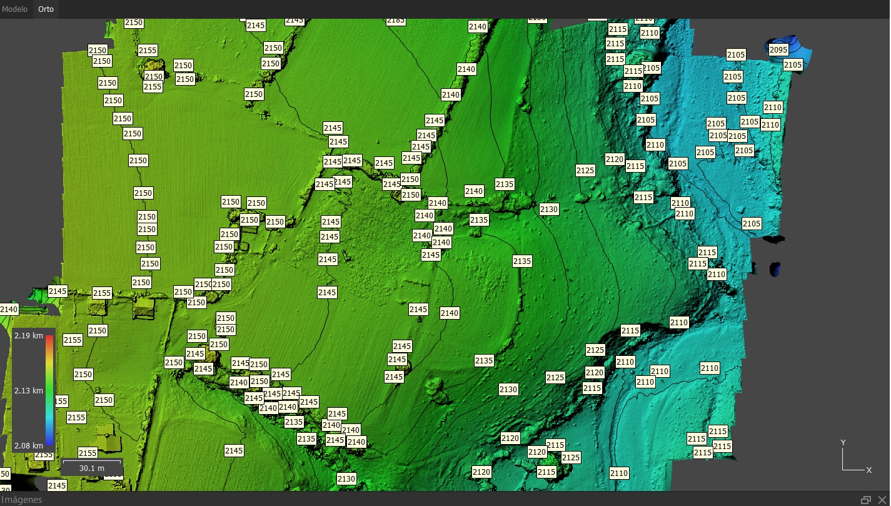Click the topmost 2125 contour label
The width and height of the screenshot is (891, 506).
(x=585, y=171)
